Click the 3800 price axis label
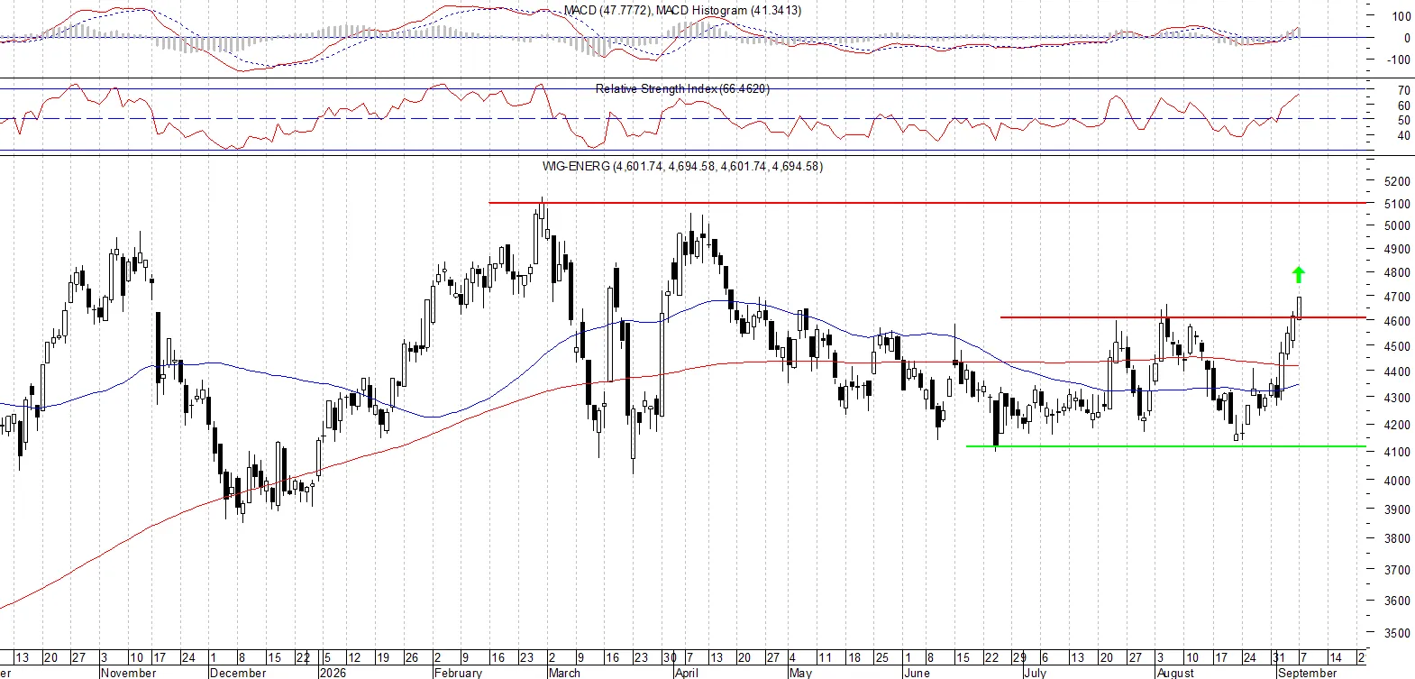 1397,539
